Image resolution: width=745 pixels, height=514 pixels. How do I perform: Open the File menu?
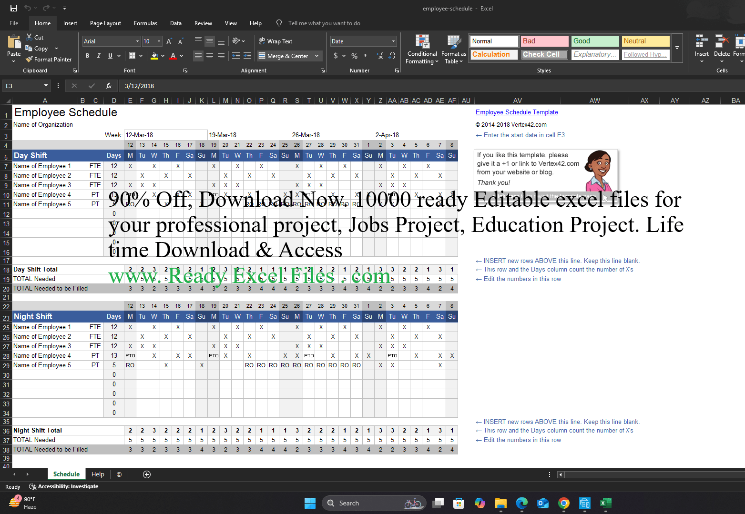[x=14, y=23]
